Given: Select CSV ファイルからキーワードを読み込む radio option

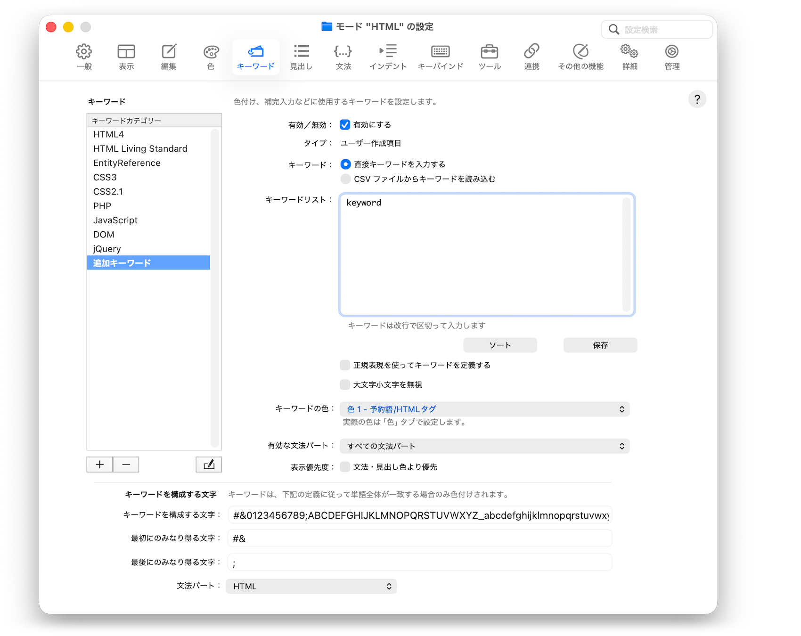Looking at the screenshot, I should tap(345, 179).
